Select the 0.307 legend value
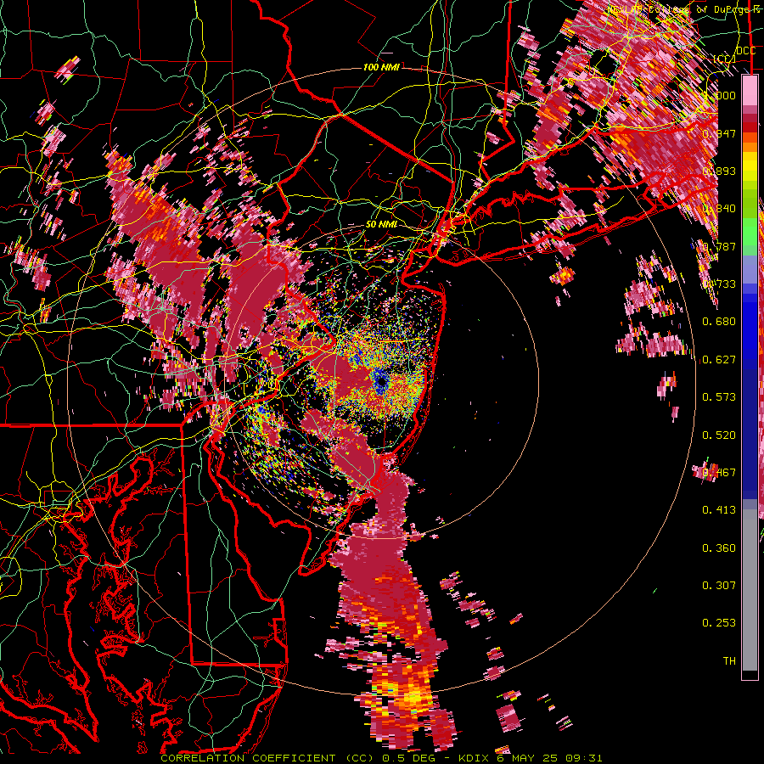 (719, 586)
